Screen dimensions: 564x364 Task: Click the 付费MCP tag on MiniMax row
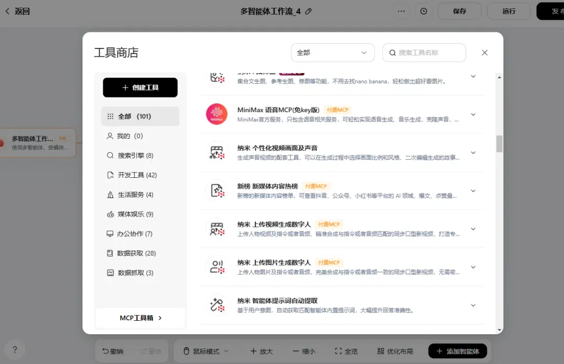(x=337, y=110)
